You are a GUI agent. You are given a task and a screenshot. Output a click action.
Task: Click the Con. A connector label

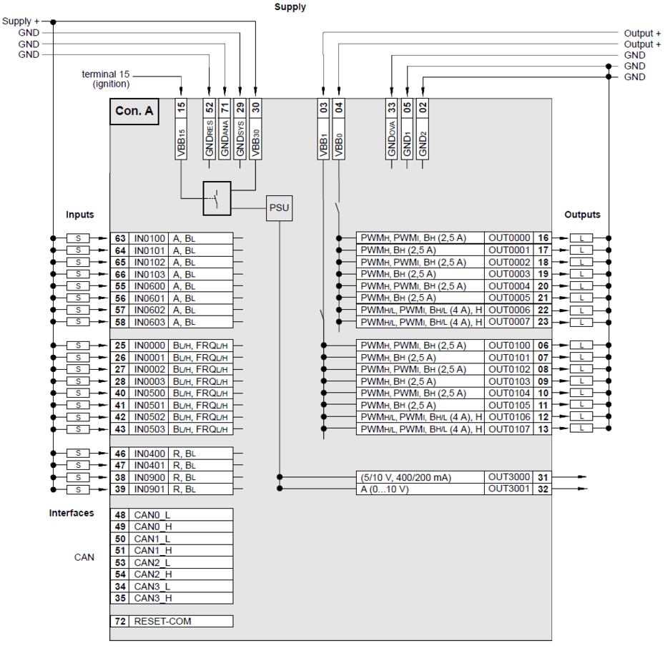[x=134, y=112]
